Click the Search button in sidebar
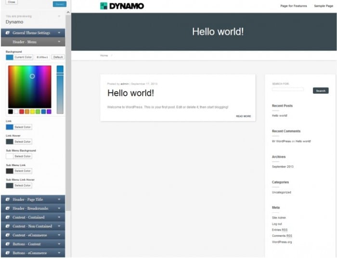This screenshot has height=258, width=337. coord(321,91)
